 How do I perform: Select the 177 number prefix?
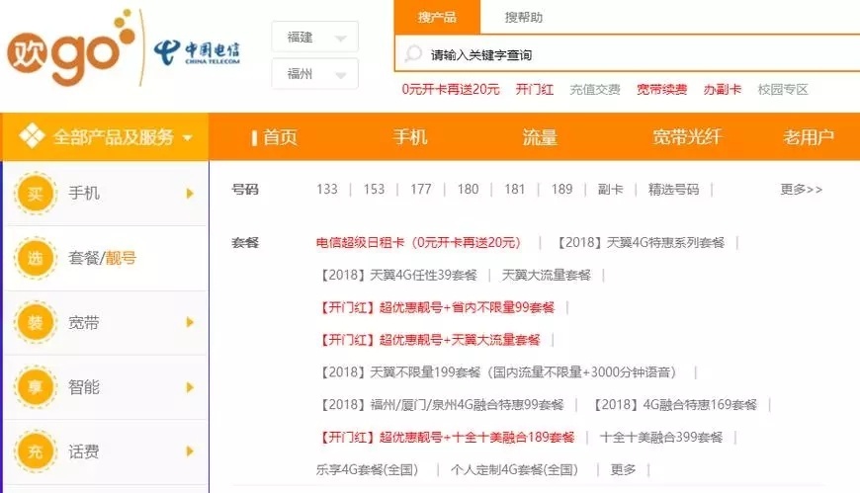pos(421,189)
